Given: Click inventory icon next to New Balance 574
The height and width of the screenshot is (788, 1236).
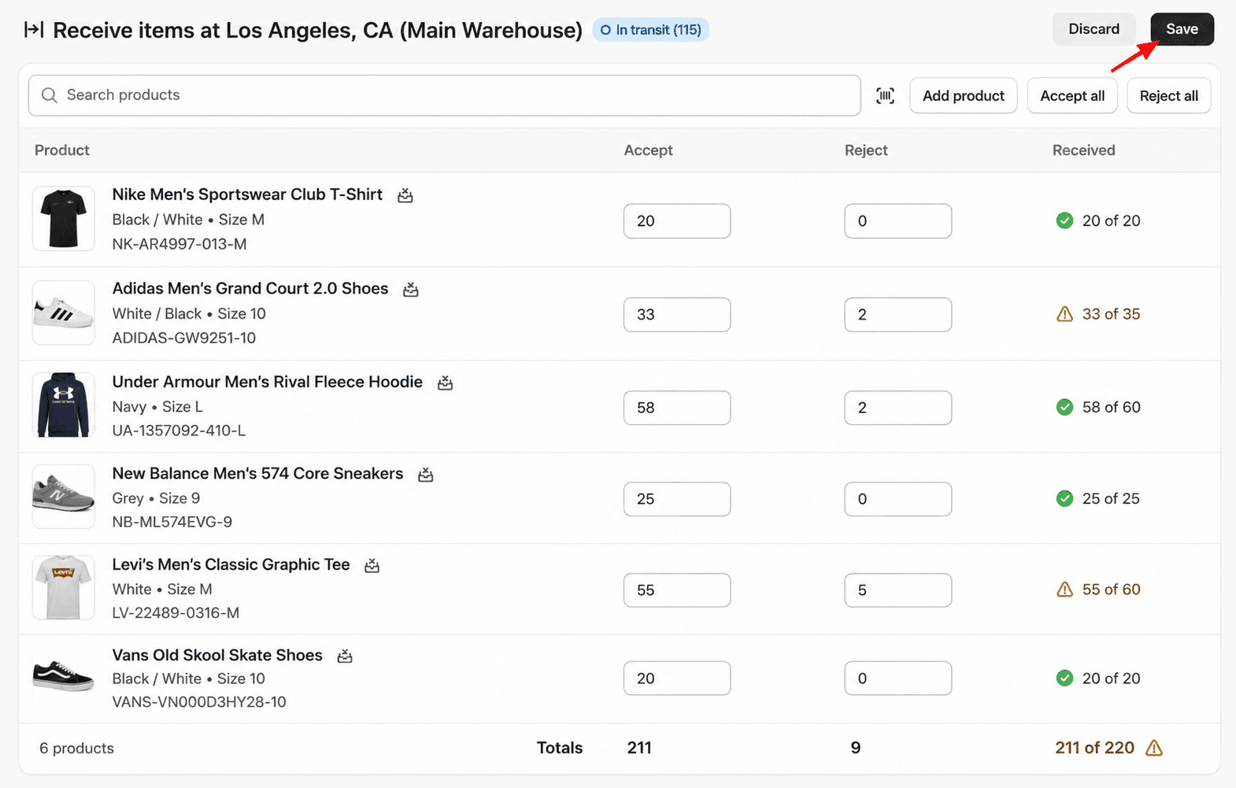Looking at the screenshot, I should 426,475.
